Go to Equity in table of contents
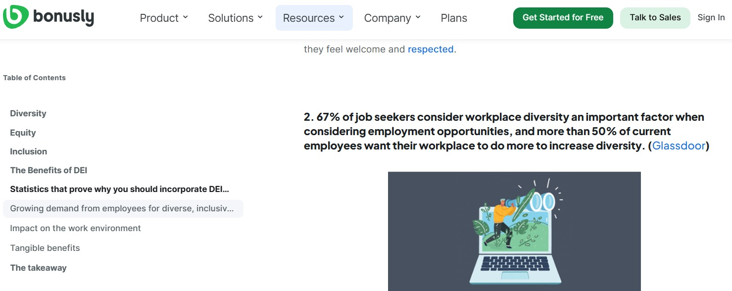The image size is (732, 291). (x=23, y=133)
